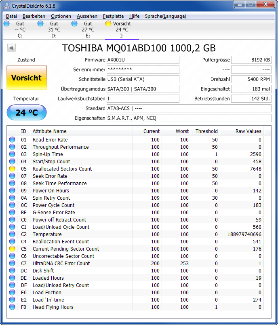Viewport: 278px width, 325px height.
Task: Select the raw value 188979740696
Action: point(244,234)
